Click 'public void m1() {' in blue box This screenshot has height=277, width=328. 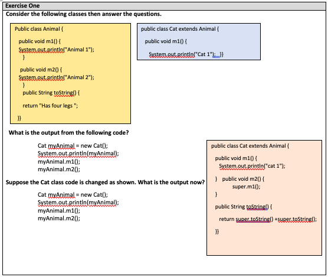click(x=166, y=41)
